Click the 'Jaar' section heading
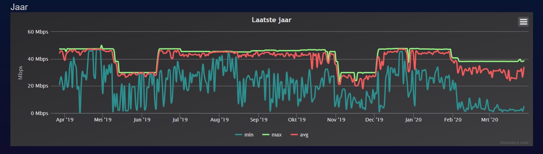 point(19,7)
